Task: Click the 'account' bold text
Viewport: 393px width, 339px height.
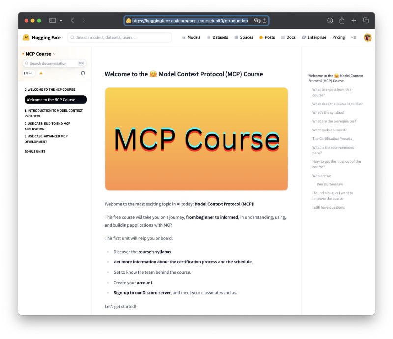Action: click(x=144, y=283)
